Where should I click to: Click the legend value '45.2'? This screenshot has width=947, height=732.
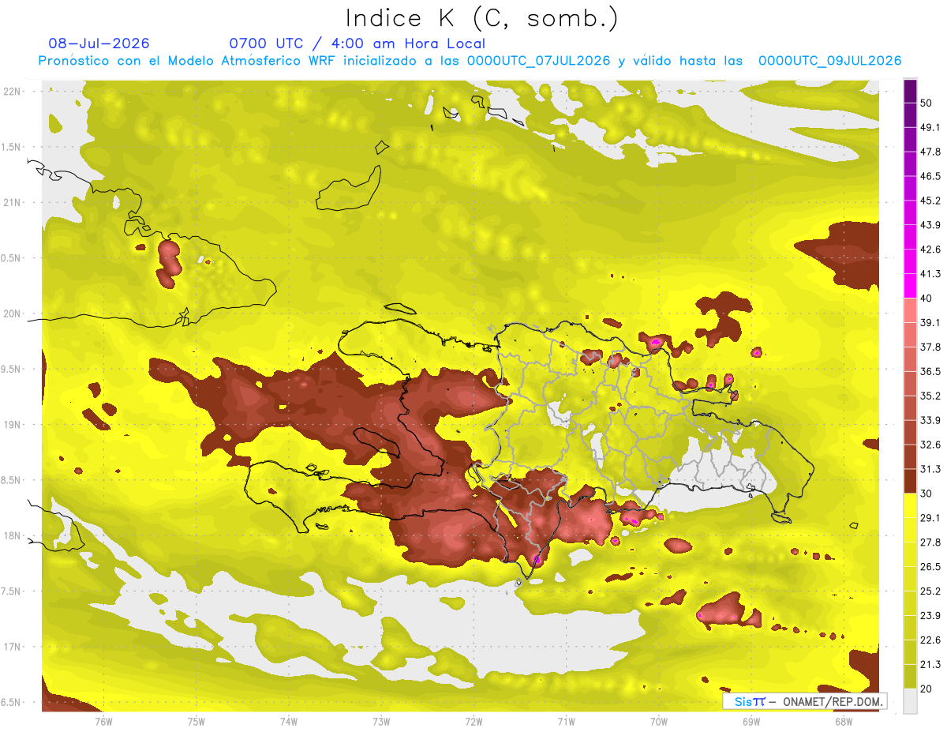[x=930, y=201]
